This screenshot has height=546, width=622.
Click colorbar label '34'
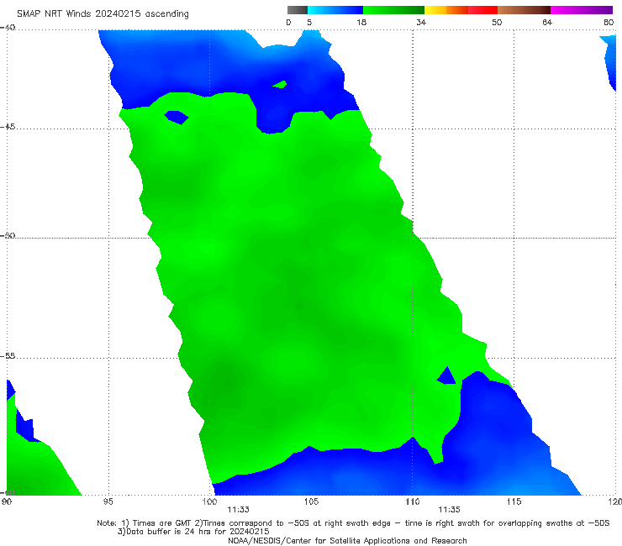point(421,23)
